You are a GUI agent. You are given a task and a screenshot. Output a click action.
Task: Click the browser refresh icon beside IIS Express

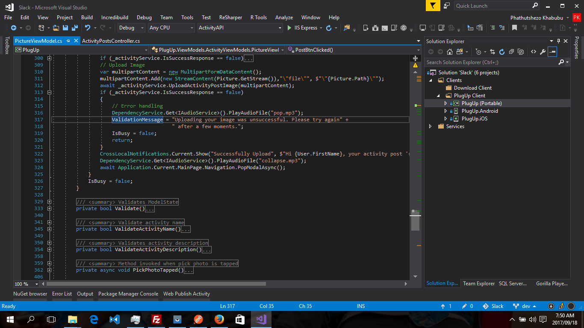coord(328,28)
